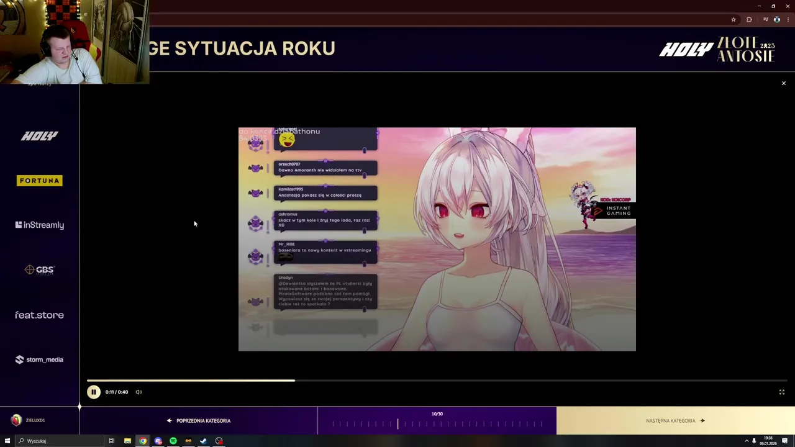The height and width of the screenshot is (447, 795).
Task: Open the storm_media sponsor logo
Action: click(40, 359)
